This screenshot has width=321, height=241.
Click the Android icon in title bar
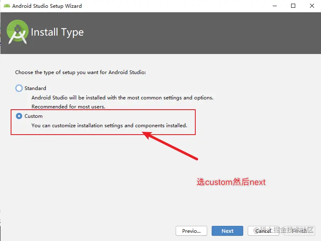click(7, 6)
